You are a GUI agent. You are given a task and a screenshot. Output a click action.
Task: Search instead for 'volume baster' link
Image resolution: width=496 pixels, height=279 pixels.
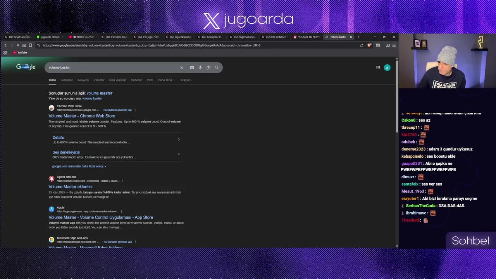point(92,98)
